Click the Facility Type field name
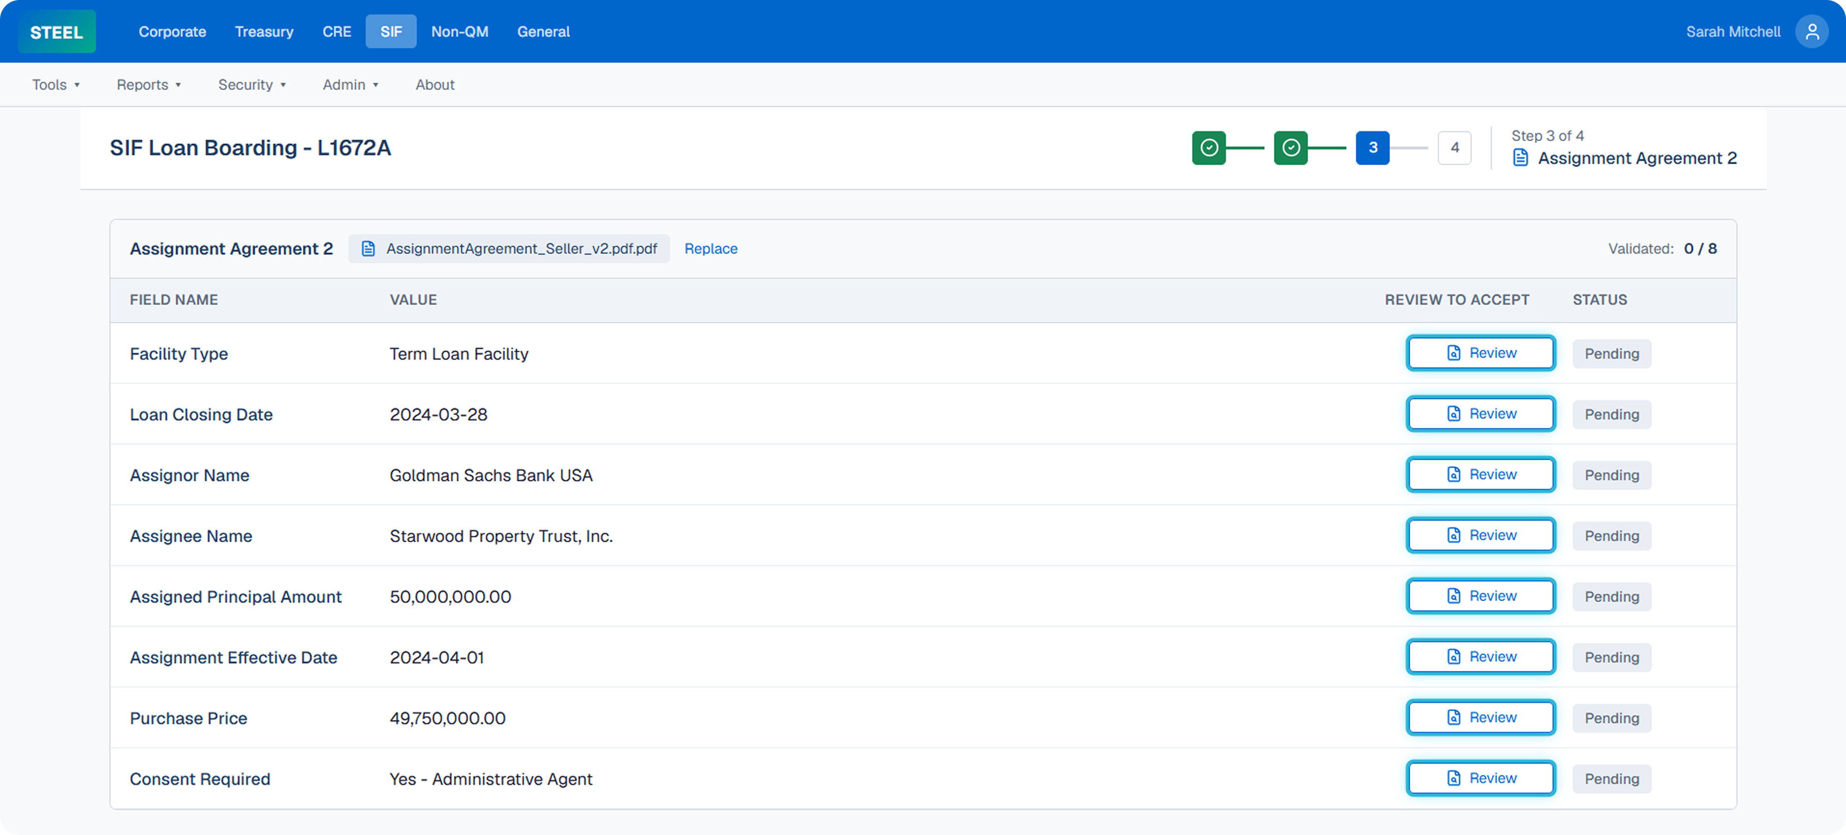 point(178,353)
